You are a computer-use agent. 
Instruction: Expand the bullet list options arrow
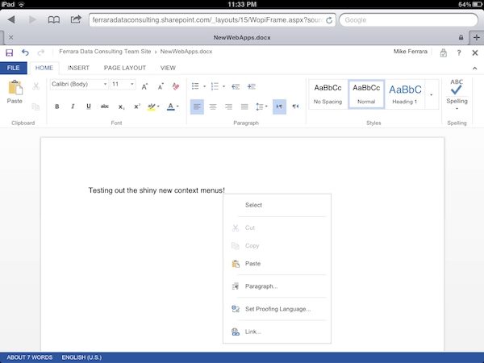click(204, 87)
